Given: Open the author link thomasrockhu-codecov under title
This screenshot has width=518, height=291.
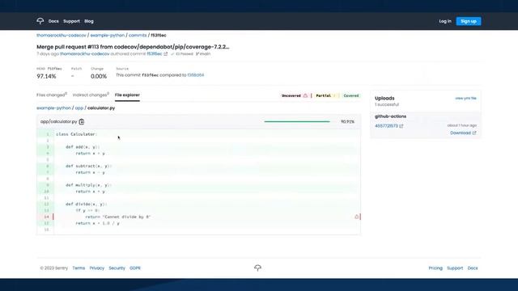Looking at the screenshot, I should tap(84, 54).
